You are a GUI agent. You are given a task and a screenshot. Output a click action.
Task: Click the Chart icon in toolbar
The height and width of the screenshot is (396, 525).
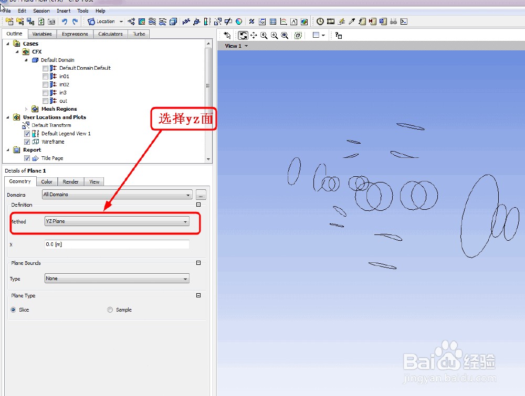coord(283,22)
